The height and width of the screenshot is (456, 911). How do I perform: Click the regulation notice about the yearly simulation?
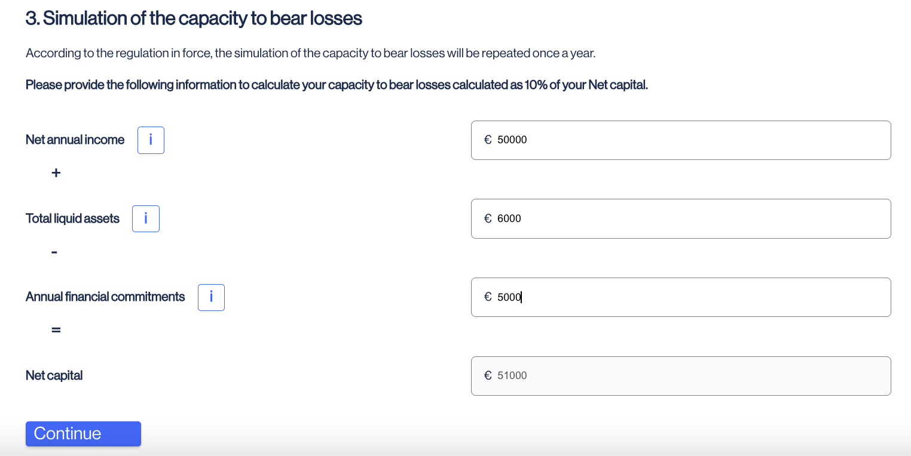pyautogui.click(x=311, y=53)
